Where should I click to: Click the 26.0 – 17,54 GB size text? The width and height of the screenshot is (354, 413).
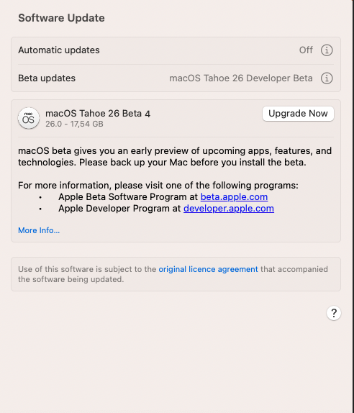pos(74,124)
